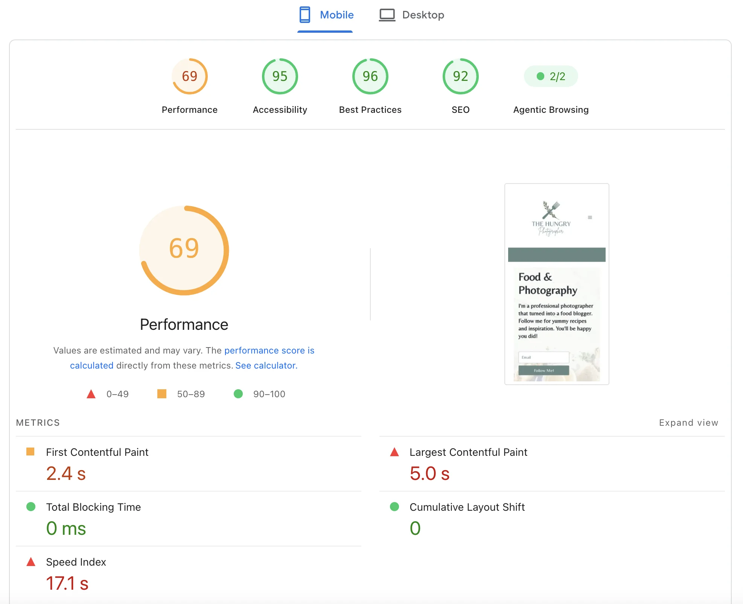743x604 pixels.
Task: Click the green circle beside Cumulative Layout Shift
Action: [x=394, y=507]
